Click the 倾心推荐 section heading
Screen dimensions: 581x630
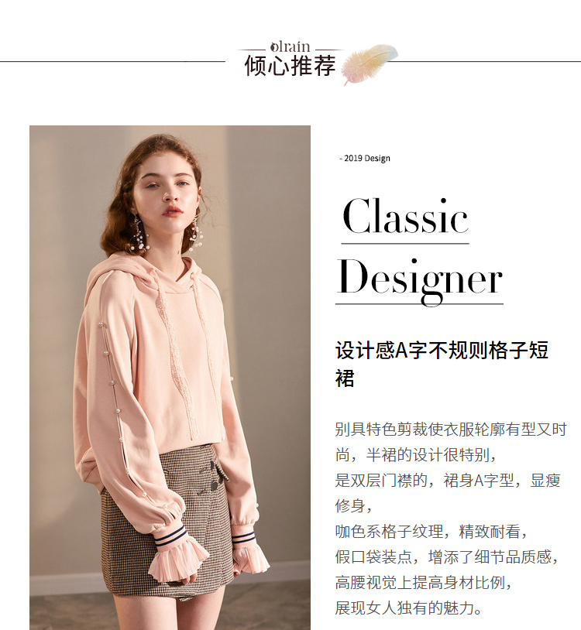coord(290,66)
